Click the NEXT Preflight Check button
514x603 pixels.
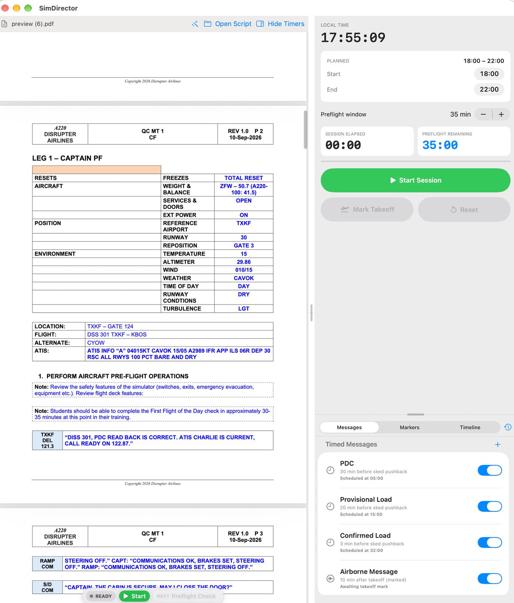click(186, 596)
